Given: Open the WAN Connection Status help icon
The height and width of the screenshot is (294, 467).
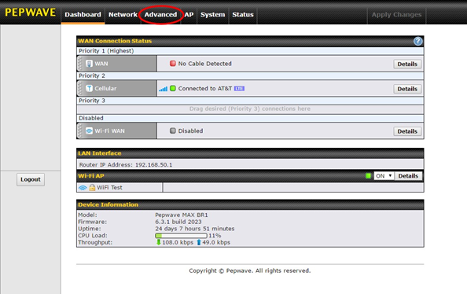Looking at the screenshot, I should tap(417, 41).
